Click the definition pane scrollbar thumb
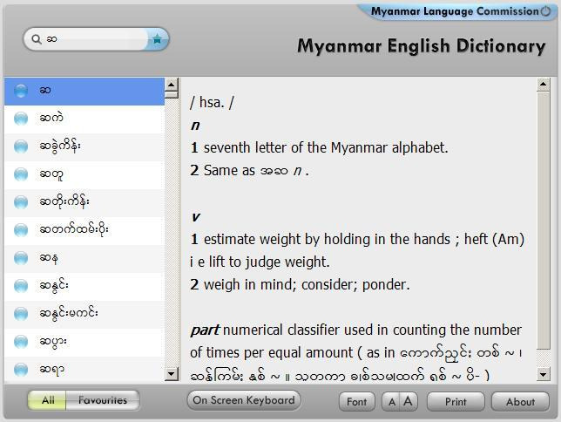 pyautogui.click(x=543, y=221)
